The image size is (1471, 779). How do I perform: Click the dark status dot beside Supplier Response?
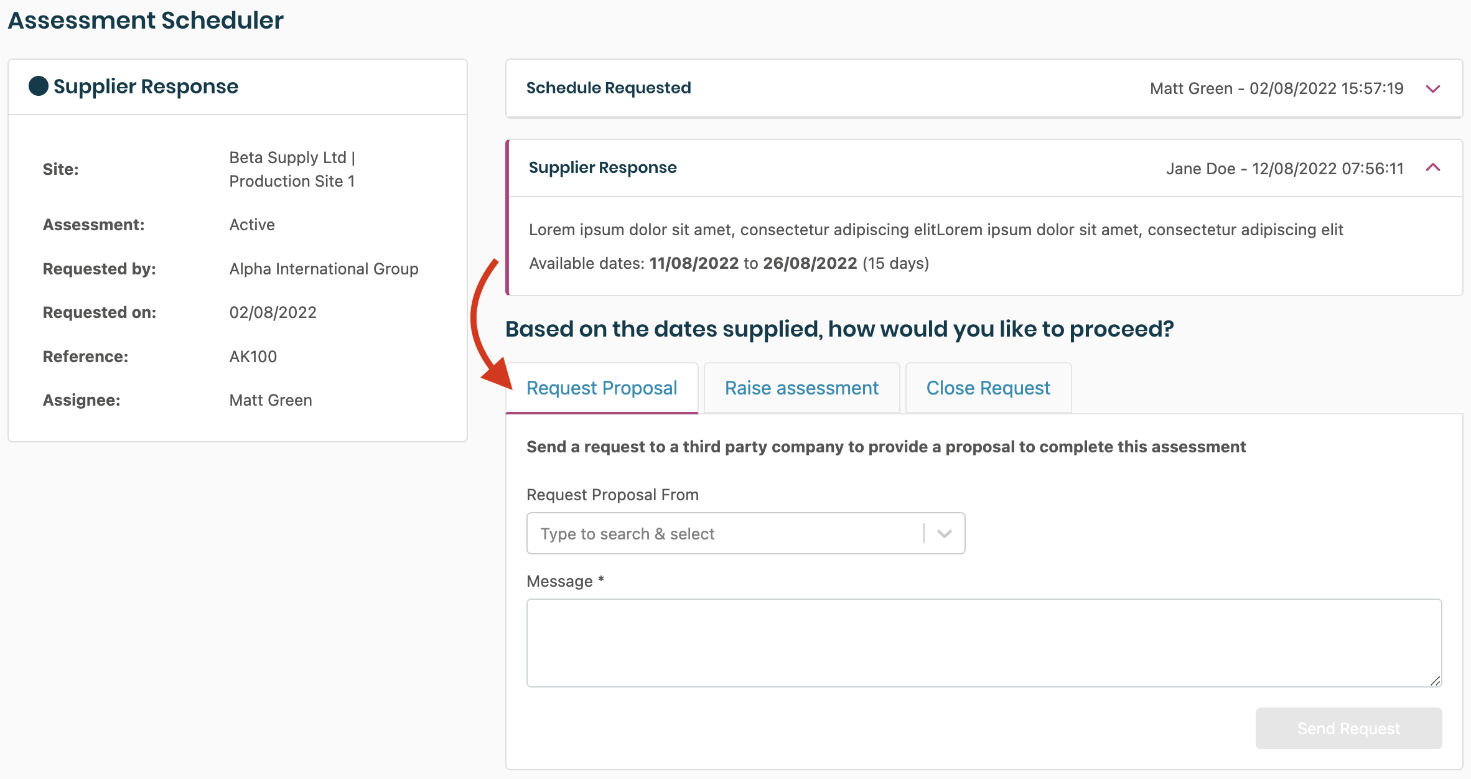(39, 86)
